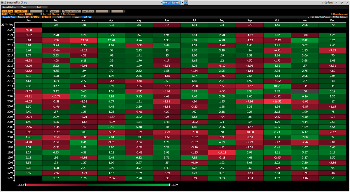Open the Edit dropdown menu
The height and width of the screenshot is (192, 350).
tap(40, 7)
